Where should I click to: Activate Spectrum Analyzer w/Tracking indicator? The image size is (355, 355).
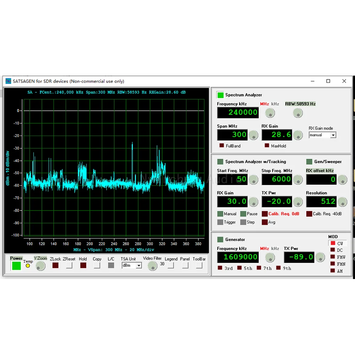pyautogui.click(x=220, y=162)
